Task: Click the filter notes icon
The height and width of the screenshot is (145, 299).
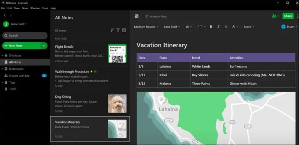Action: click(118, 30)
